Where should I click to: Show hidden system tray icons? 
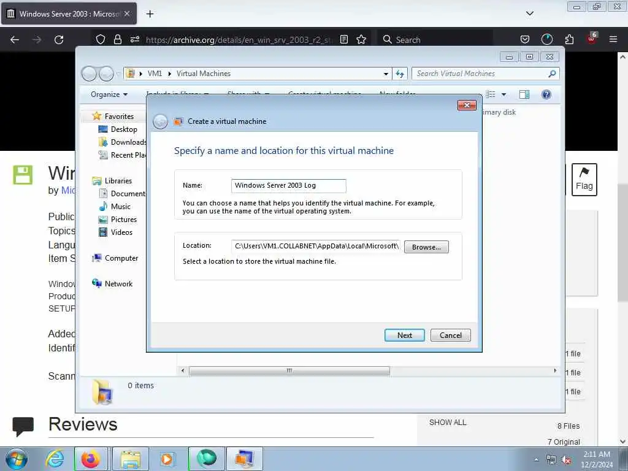pos(536,460)
